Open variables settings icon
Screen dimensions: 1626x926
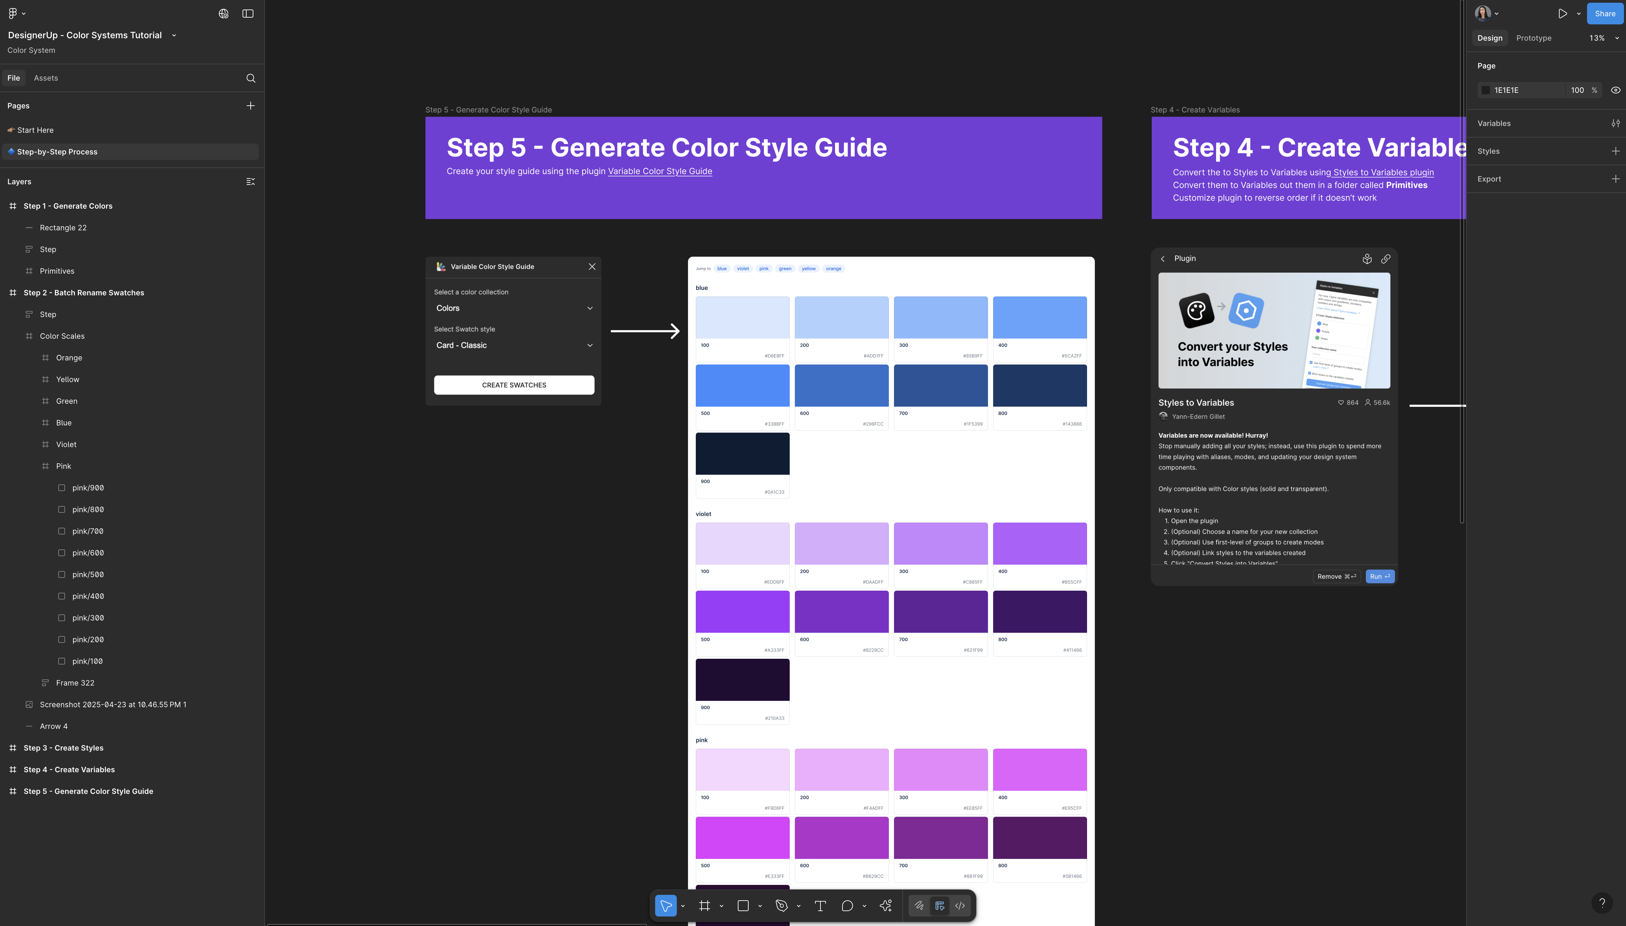click(1616, 123)
